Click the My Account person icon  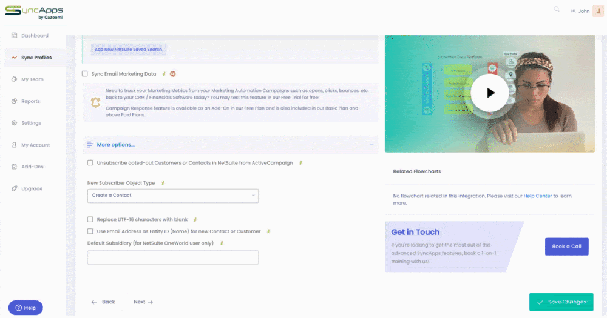point(15,145)
